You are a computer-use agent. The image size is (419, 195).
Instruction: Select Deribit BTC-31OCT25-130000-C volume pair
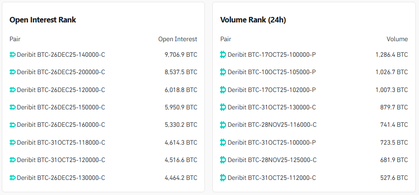(272, 108)
